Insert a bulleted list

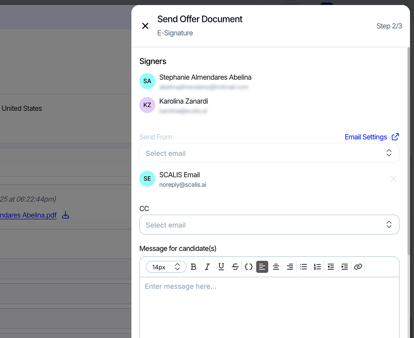[304, 267]
